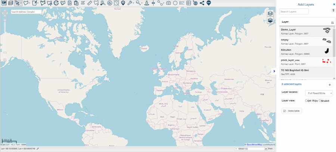Click the map layers switcher button
The image size is (336, 152).
tap(270, 13)
